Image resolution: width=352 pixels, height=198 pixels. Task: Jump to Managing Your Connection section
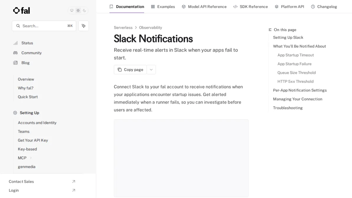[x=298, y=99]
